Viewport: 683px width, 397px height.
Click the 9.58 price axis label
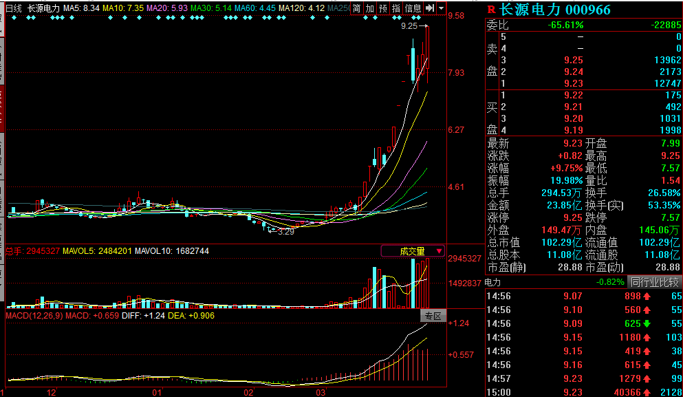(456, 16)
